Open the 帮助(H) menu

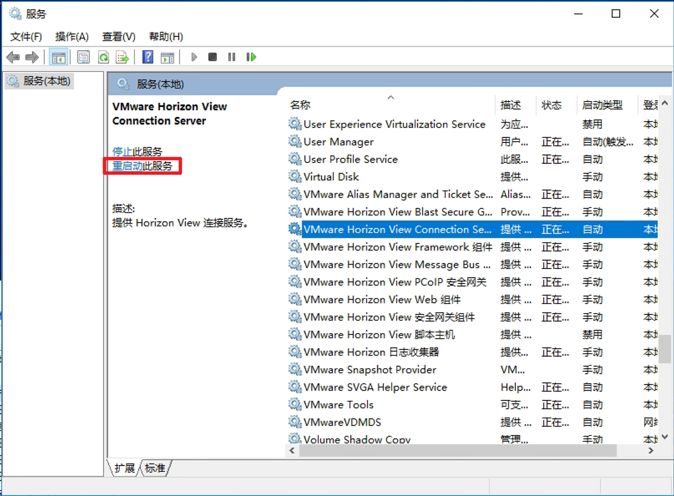(x=166, y=37)
